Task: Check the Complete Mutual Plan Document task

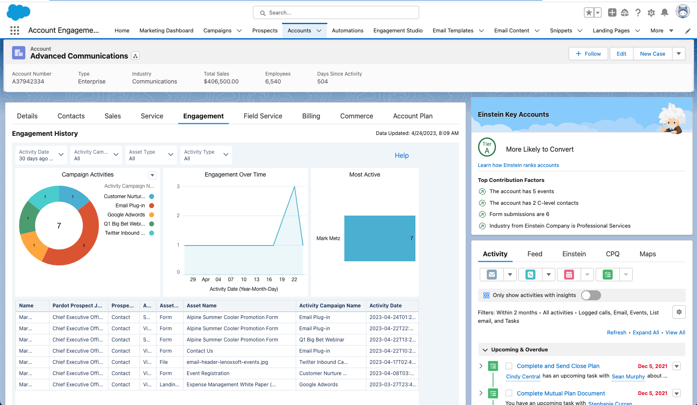Action: 509,393
